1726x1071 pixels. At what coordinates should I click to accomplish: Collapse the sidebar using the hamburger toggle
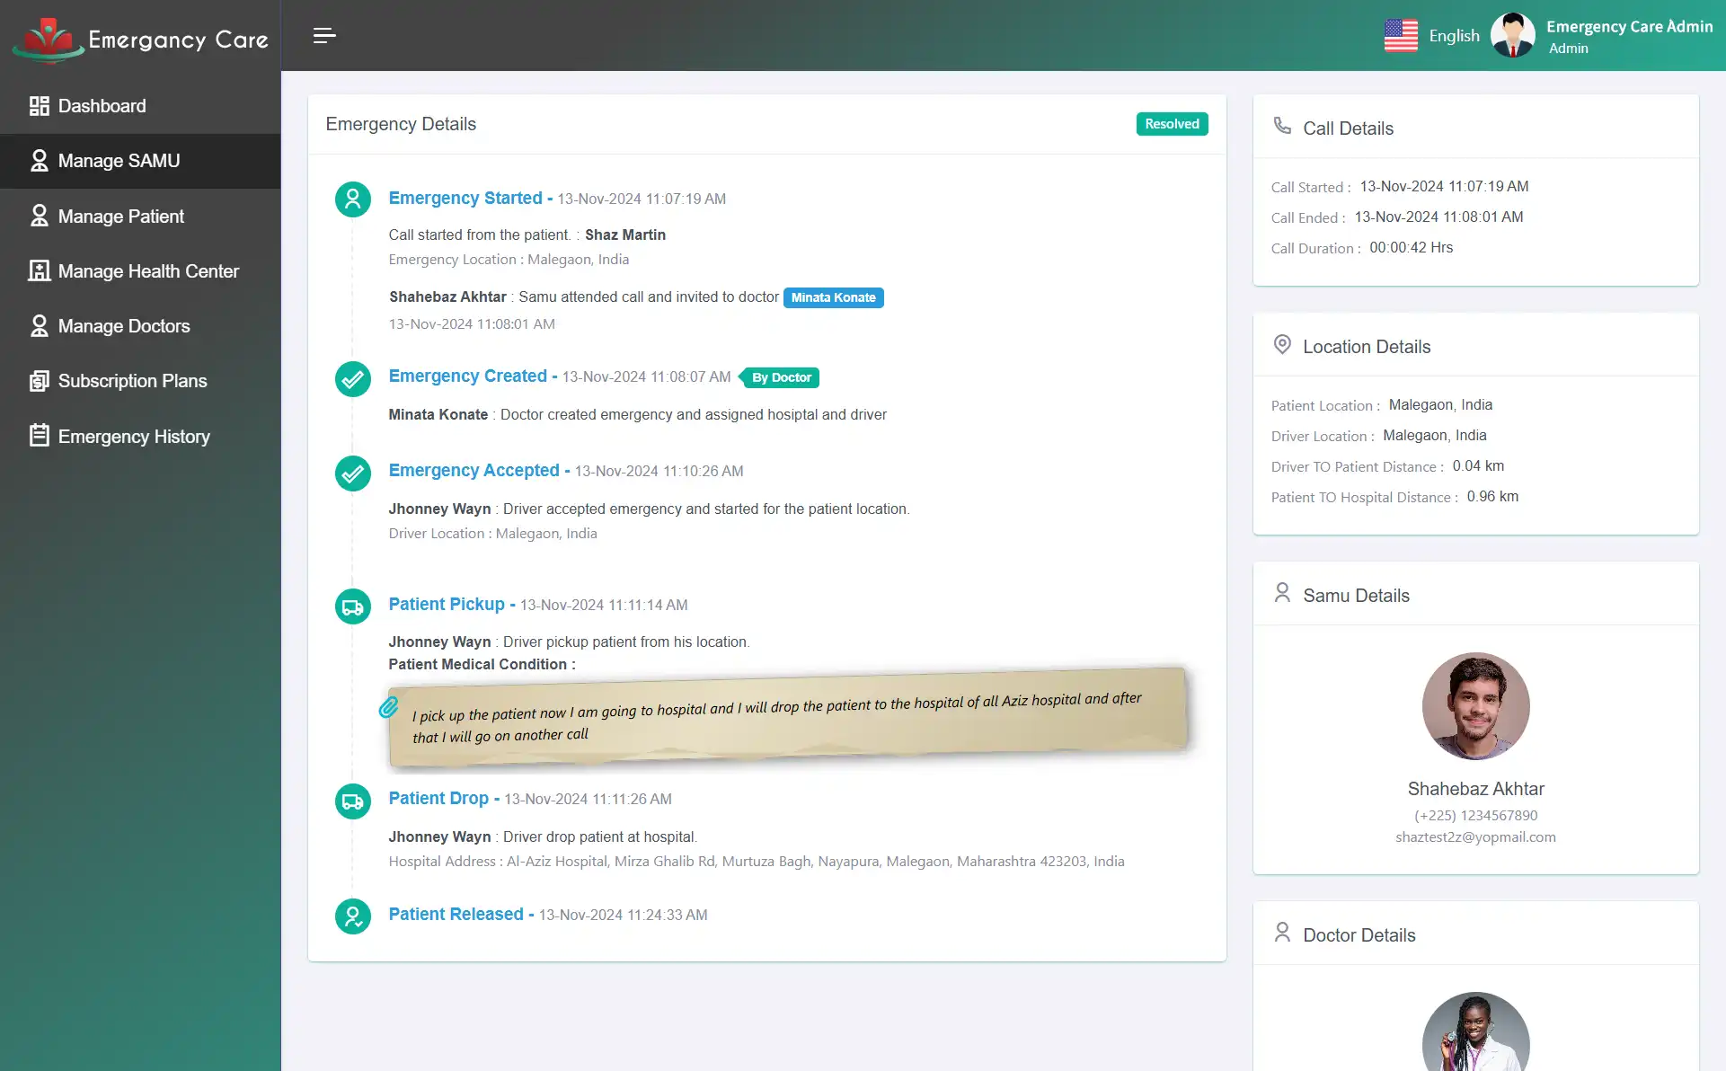pyautogui.click(x=323, y=35)
